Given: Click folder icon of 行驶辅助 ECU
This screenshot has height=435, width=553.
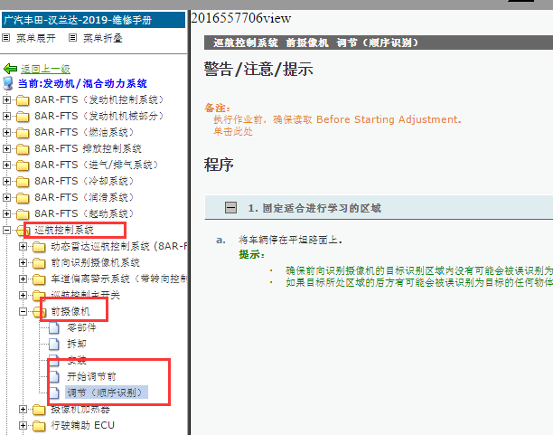Looking at the screenshot, I should 39,426.
